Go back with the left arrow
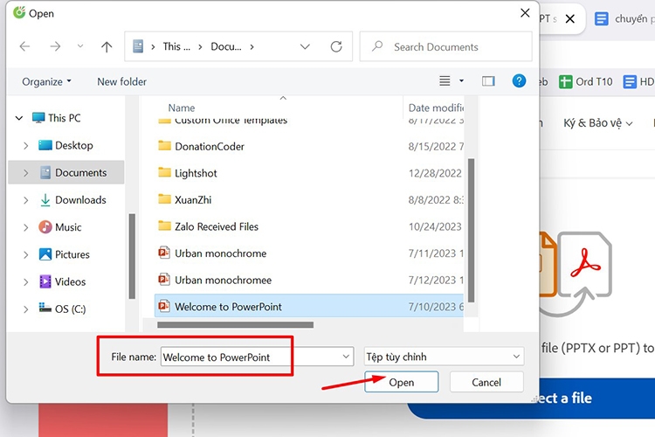Viewport: 655px width, 437px height. point(24,46)
